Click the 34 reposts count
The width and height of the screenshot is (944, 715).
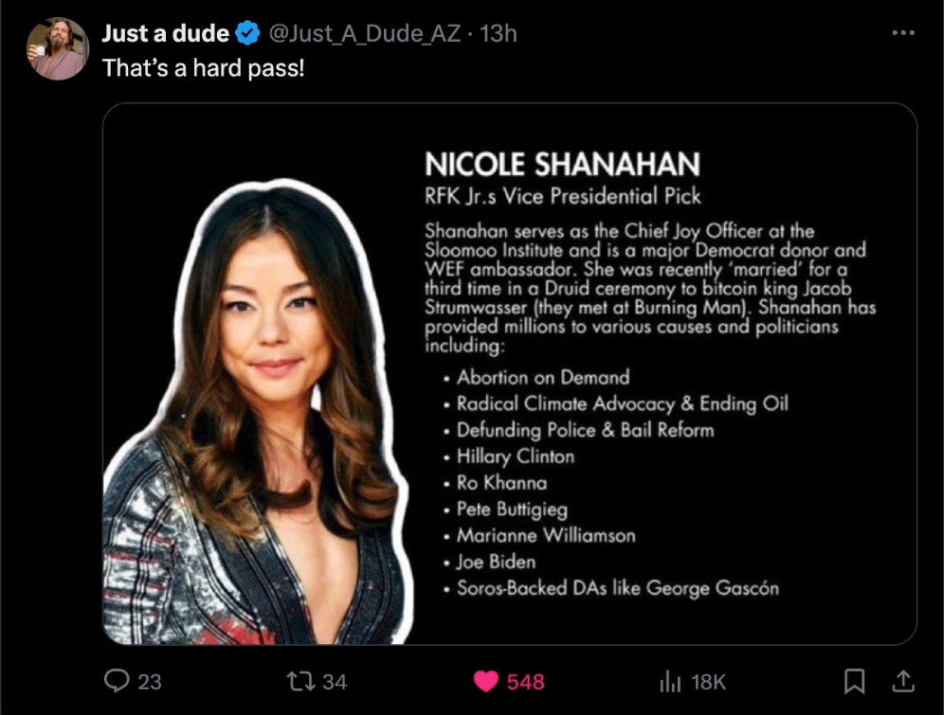click(x=335, y=682)
